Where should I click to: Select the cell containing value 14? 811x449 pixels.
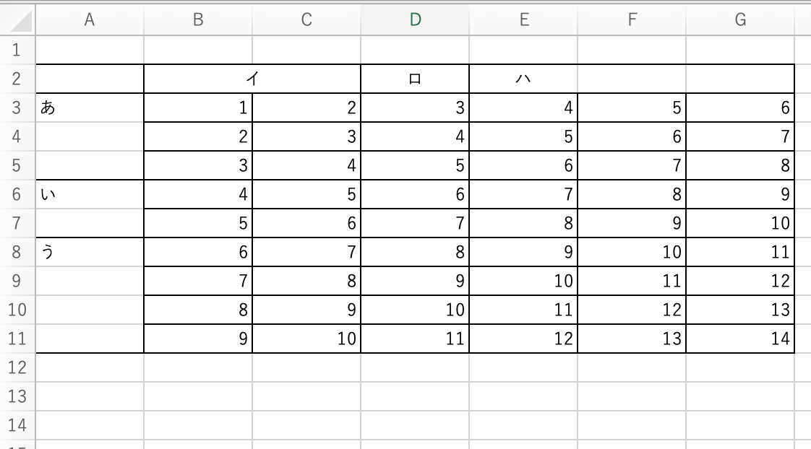coord(740,339)
